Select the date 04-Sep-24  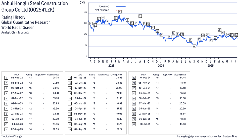tap(80, 129)
